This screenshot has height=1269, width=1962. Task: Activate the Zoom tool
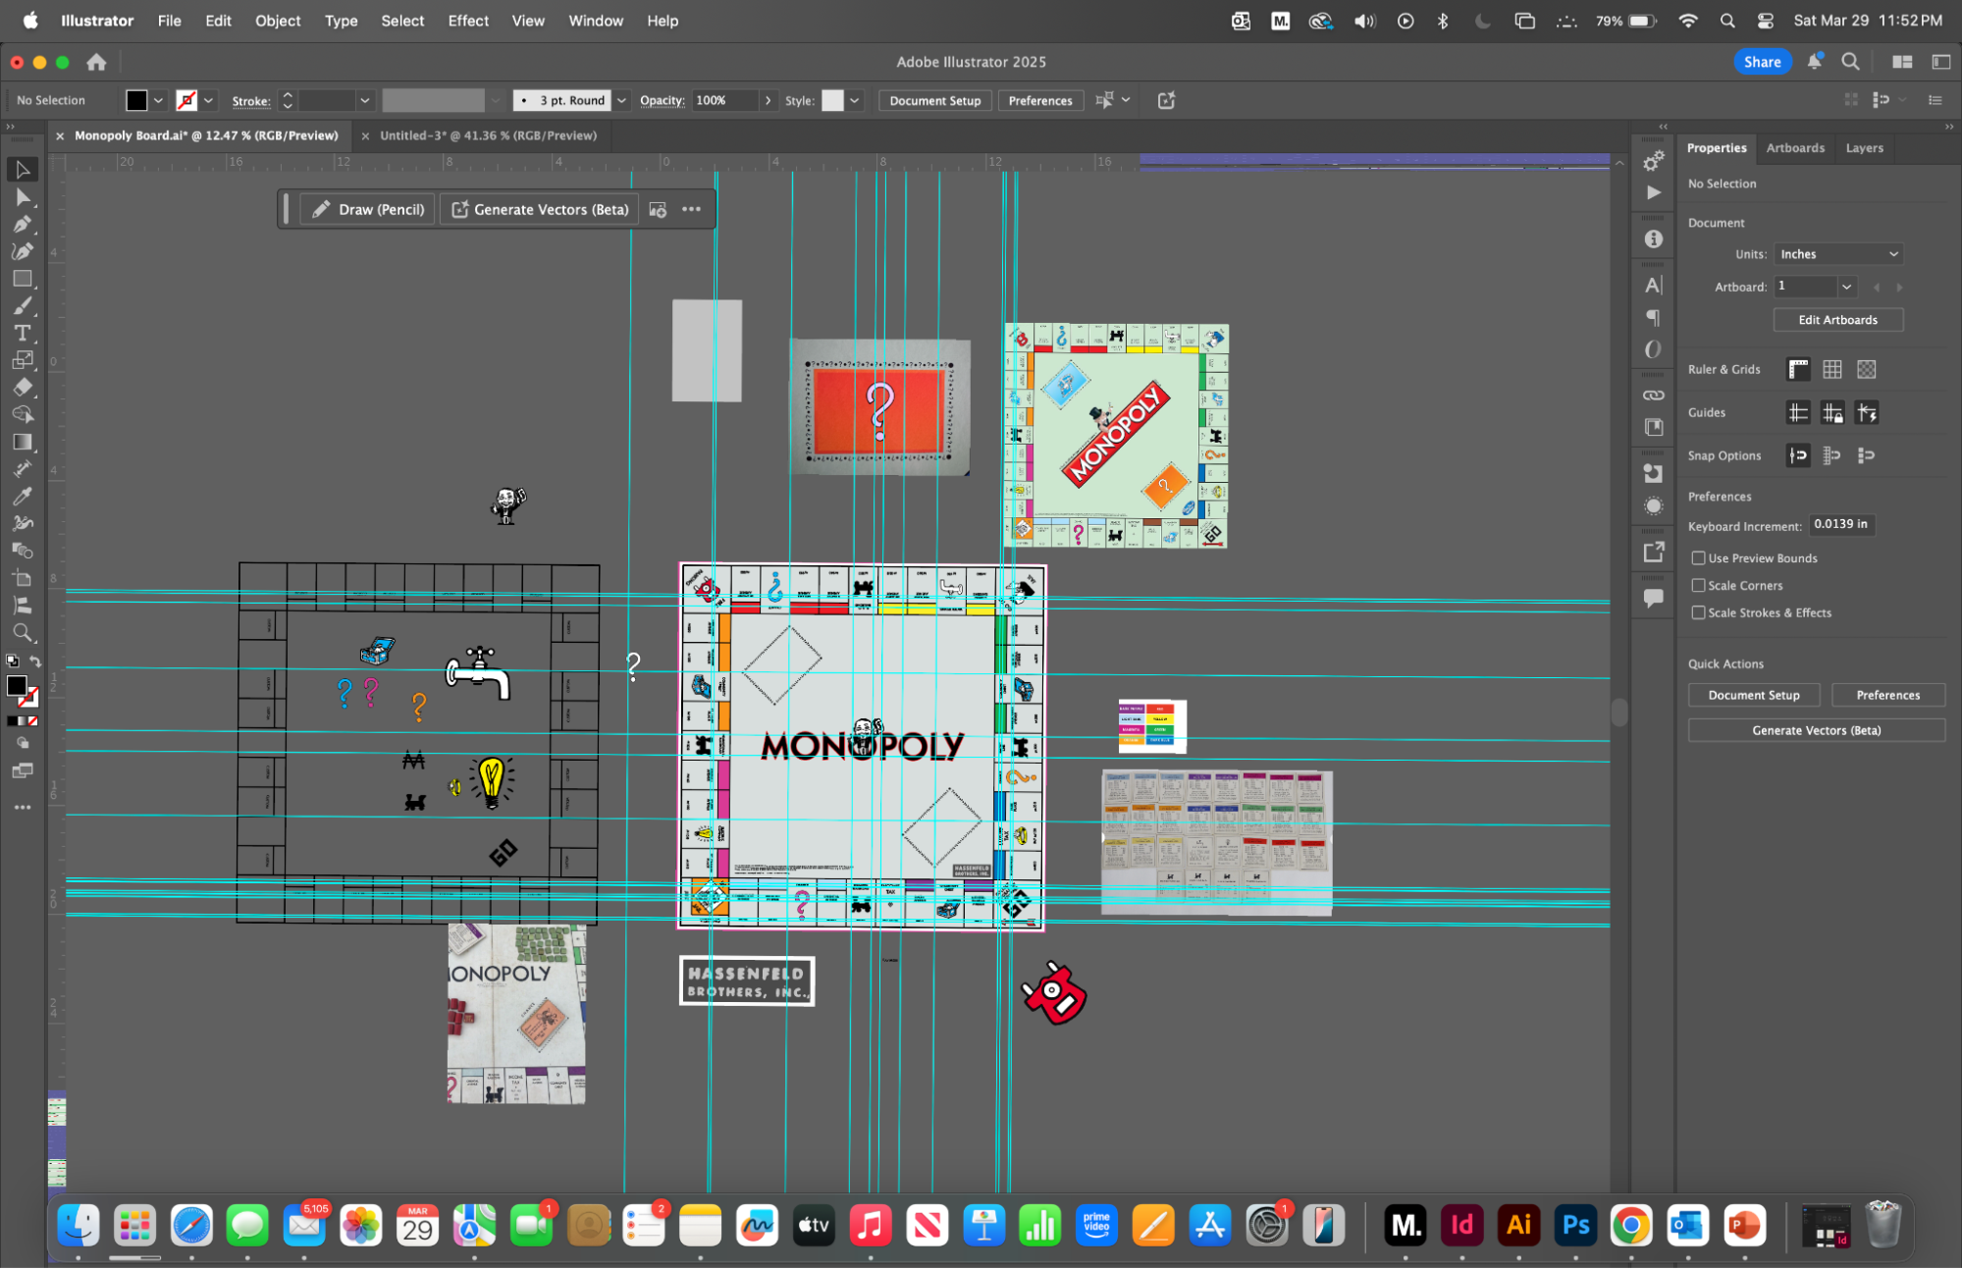pyautogui.click(x=22, y=632)
